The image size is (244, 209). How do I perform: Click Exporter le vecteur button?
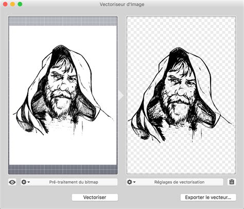coord(208,197)
